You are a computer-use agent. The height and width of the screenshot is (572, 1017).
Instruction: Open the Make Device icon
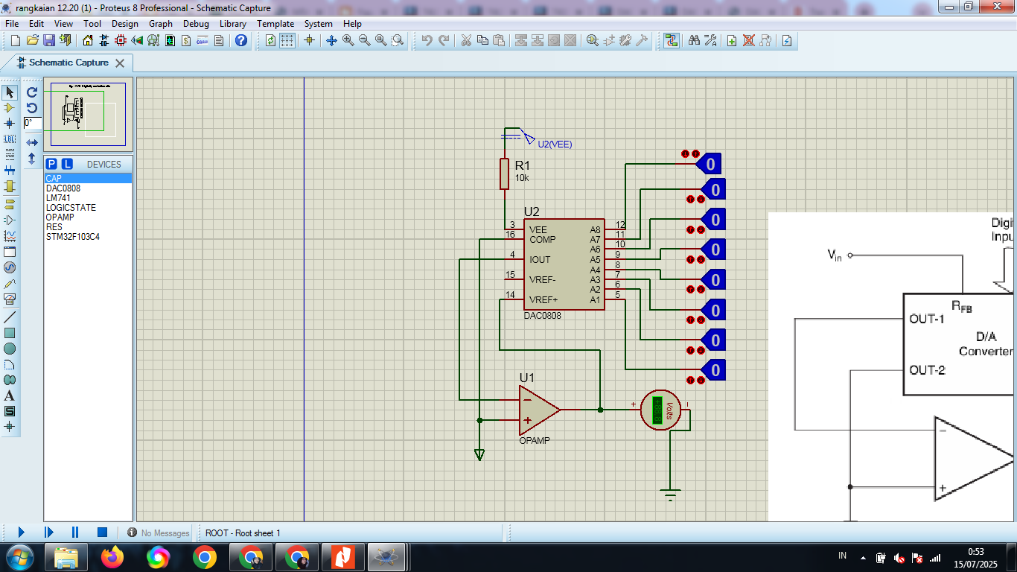pyautogui.click(x=609, y=40)
